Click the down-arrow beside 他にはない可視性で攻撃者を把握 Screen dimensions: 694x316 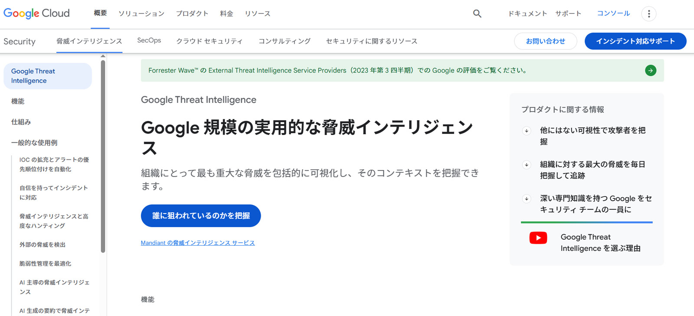(527, 131)
